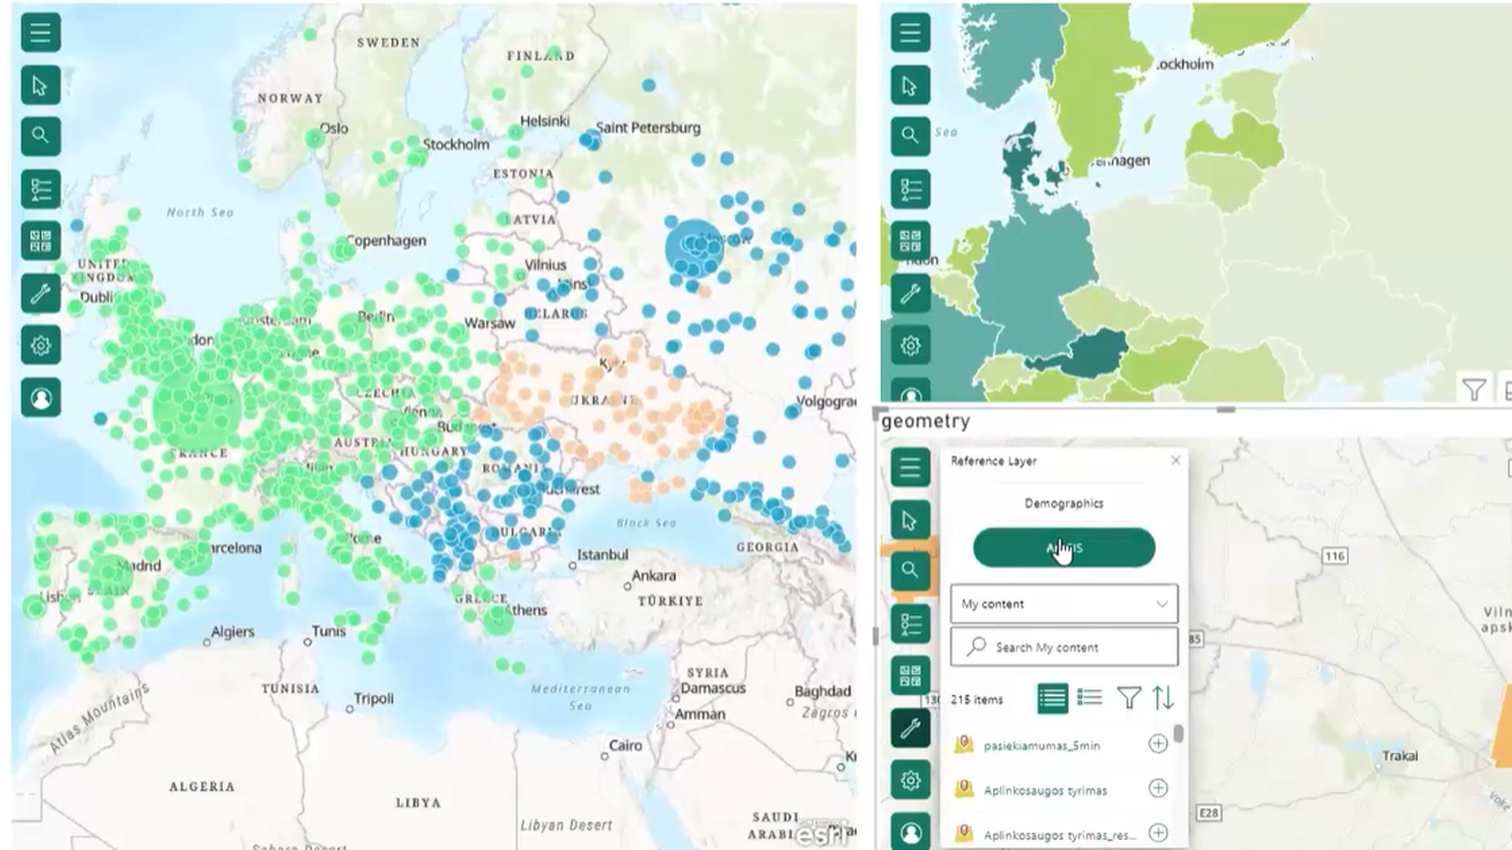The image size is (1512, 850).
Task: Click the Aplinkosaugos tyrimas layer link
Action: [1045, 790]
